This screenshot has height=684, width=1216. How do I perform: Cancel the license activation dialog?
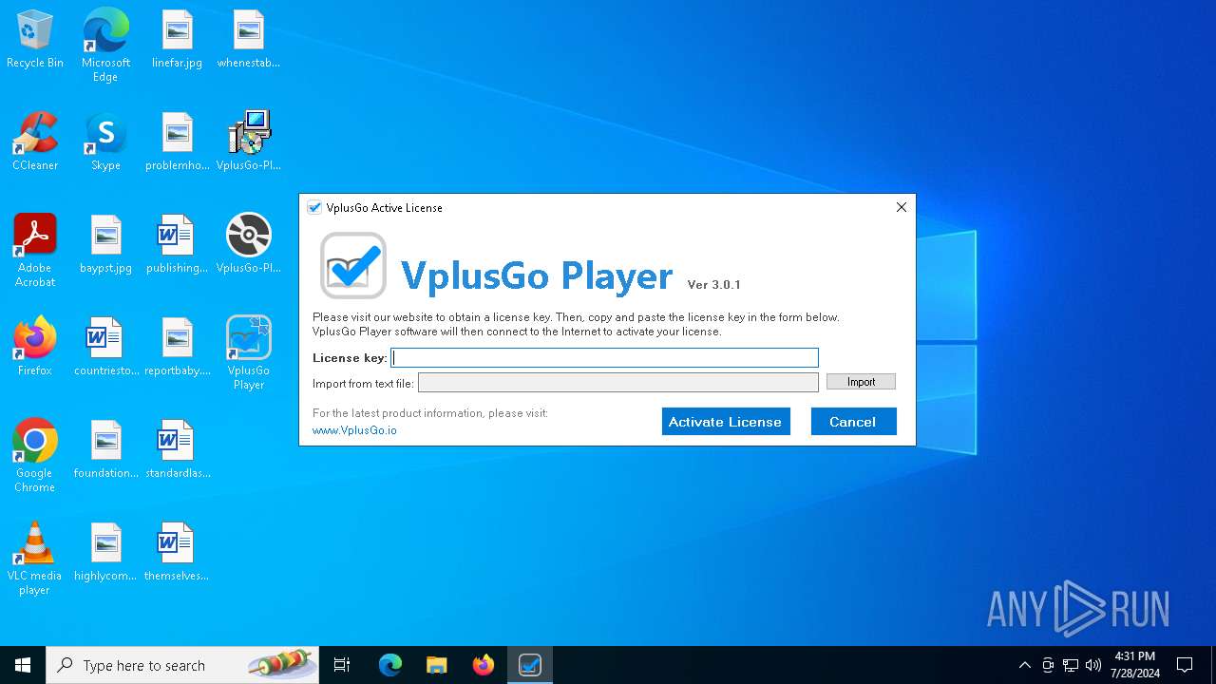pyautogui.click(x=853, y=422)
